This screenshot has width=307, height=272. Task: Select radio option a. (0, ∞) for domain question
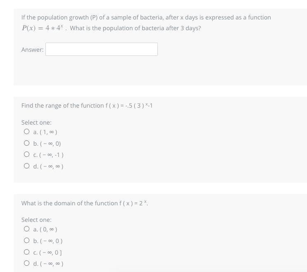coord(27,229)
